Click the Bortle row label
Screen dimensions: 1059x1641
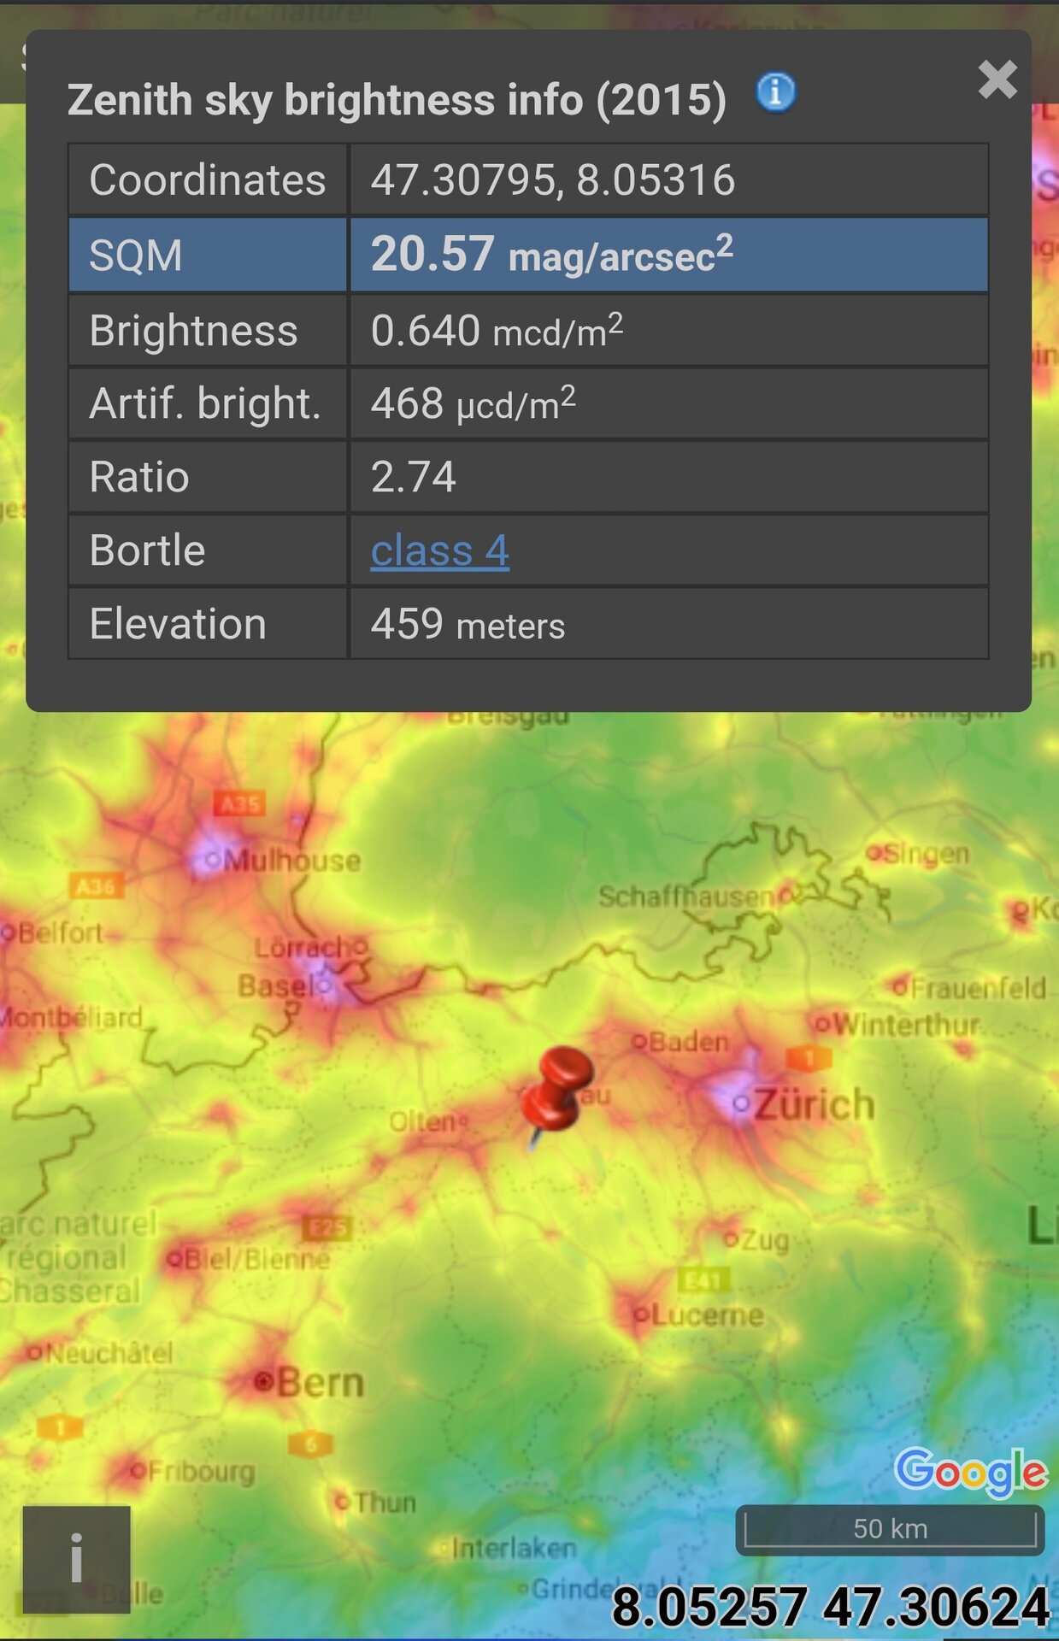pyautogui.click(x=147, y=550)
